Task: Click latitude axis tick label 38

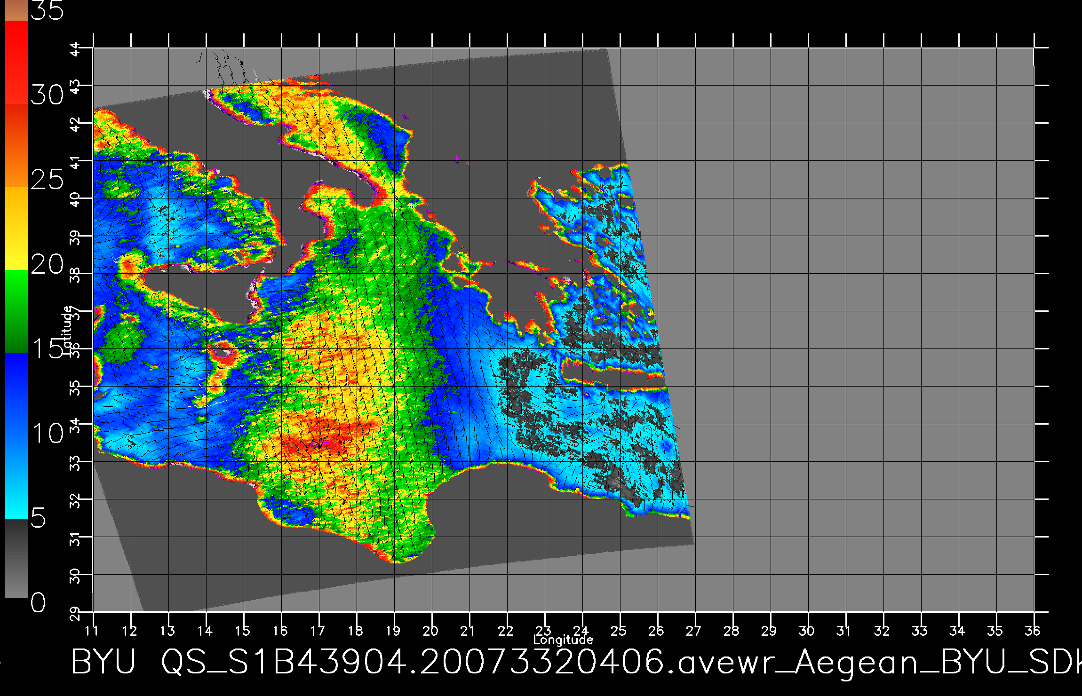Action: point(76,274)
